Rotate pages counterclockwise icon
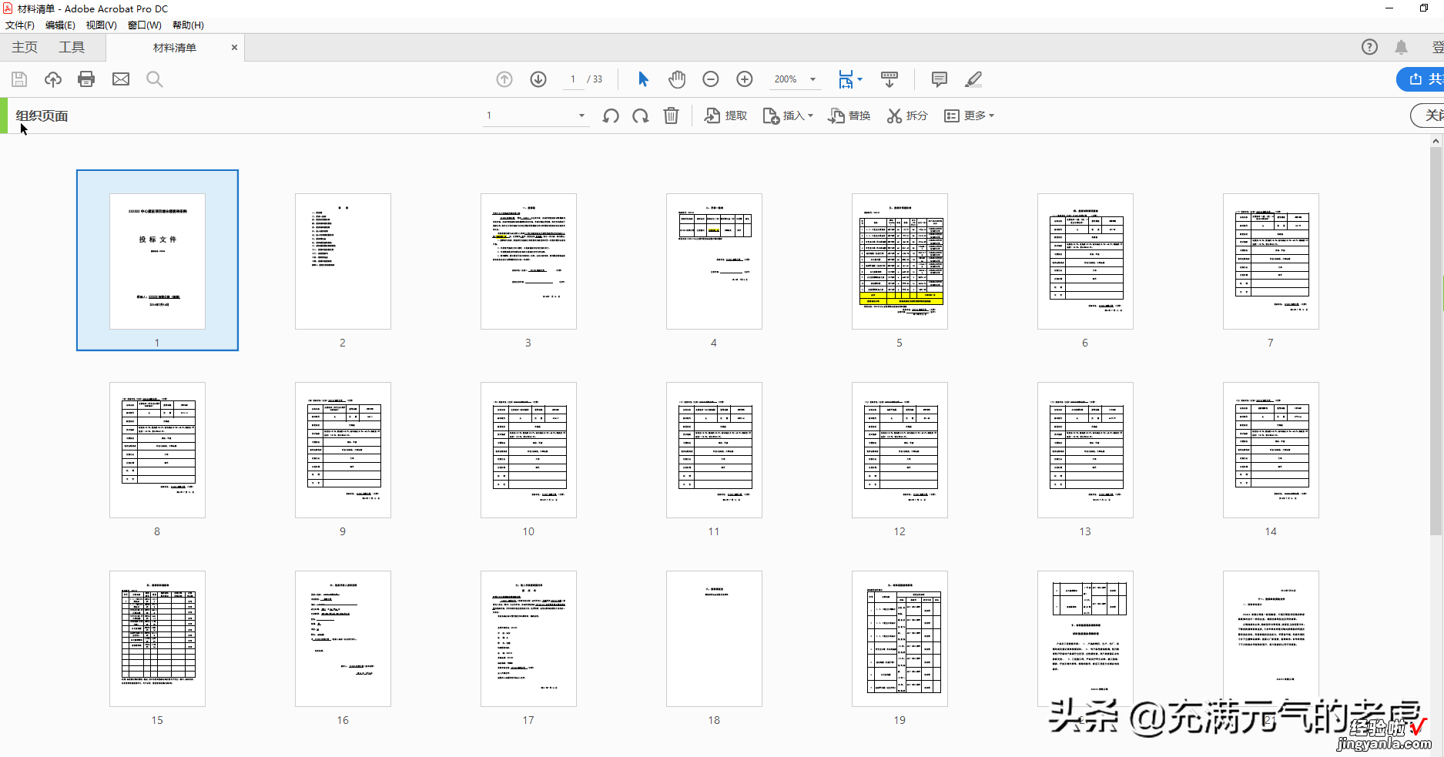 pos(611,116)
